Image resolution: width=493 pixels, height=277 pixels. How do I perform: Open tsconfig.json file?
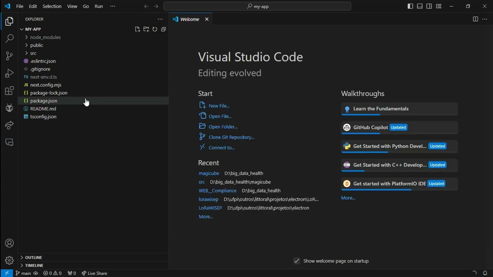(93, 117)
